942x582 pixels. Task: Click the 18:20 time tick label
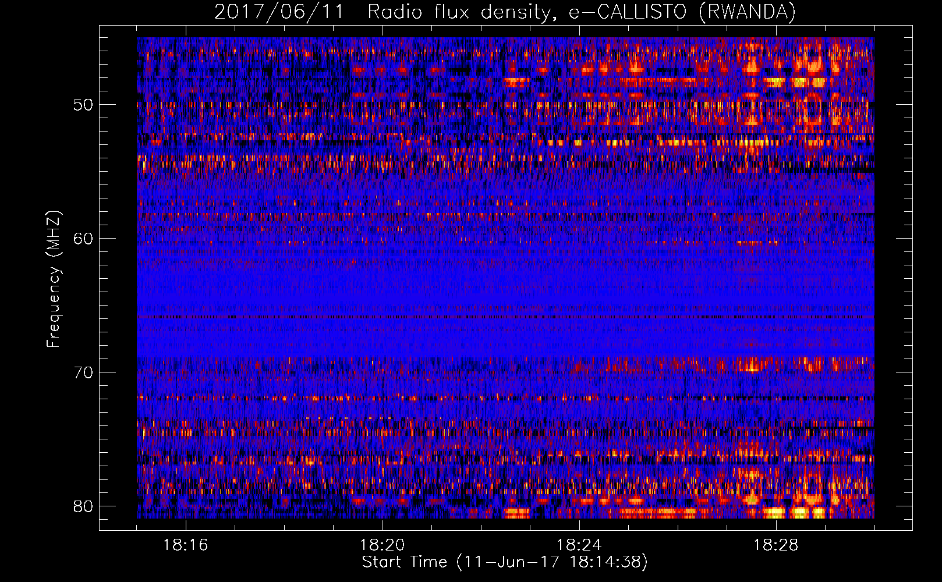[x=383, y=545]
